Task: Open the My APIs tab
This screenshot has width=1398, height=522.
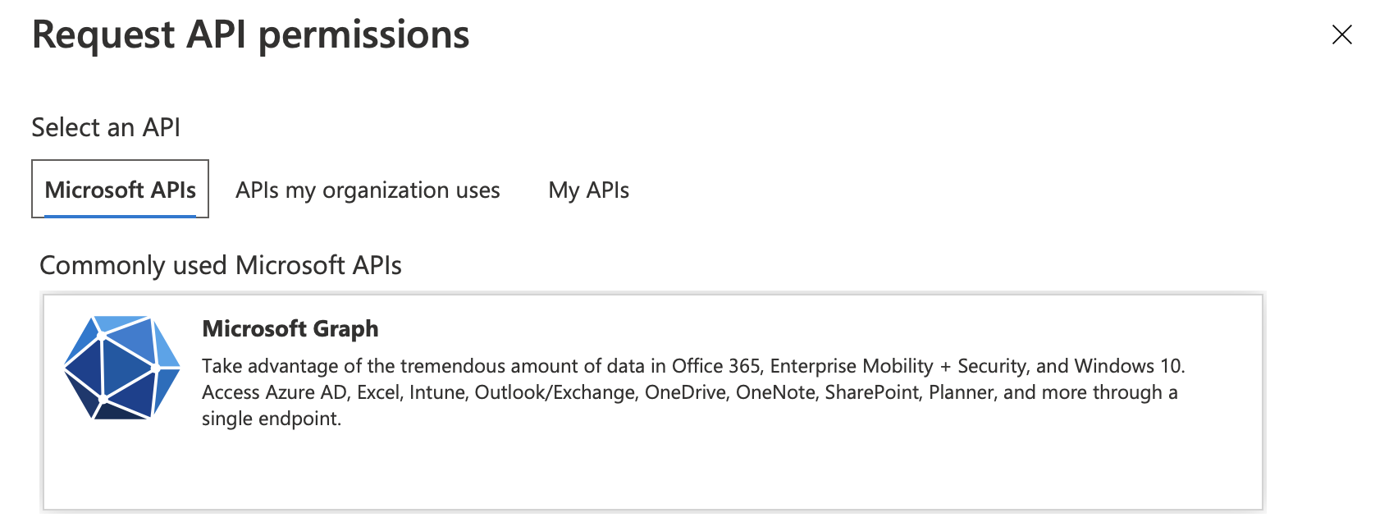Action: click(588, 190)
